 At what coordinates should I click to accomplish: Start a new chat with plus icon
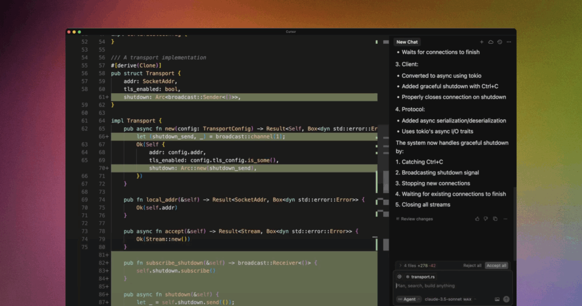(x=481, y=42)
